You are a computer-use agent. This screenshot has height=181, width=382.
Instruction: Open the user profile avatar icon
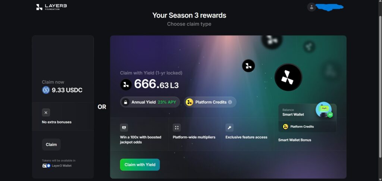(311, 7)
